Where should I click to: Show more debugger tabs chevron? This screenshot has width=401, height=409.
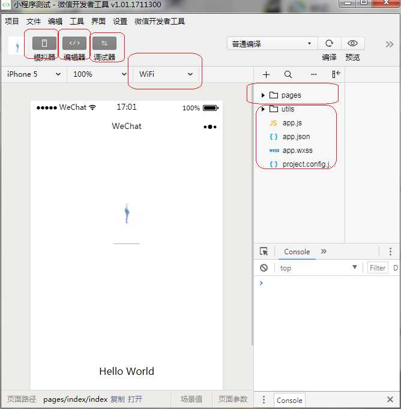pos(324,251)
